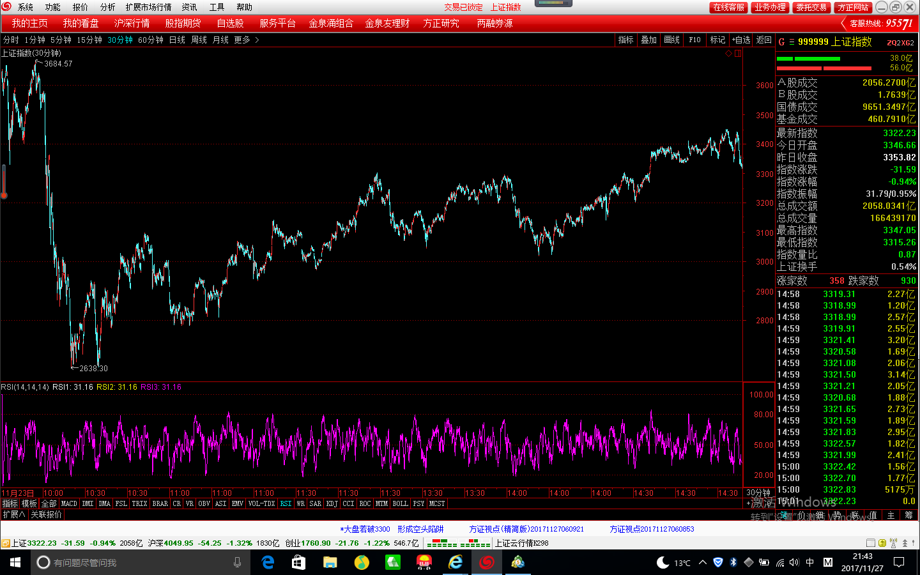This screenshot has height=575, width=920.
Task: Click the collapse arrow left of 客服热线
Action: coord(843,24)
